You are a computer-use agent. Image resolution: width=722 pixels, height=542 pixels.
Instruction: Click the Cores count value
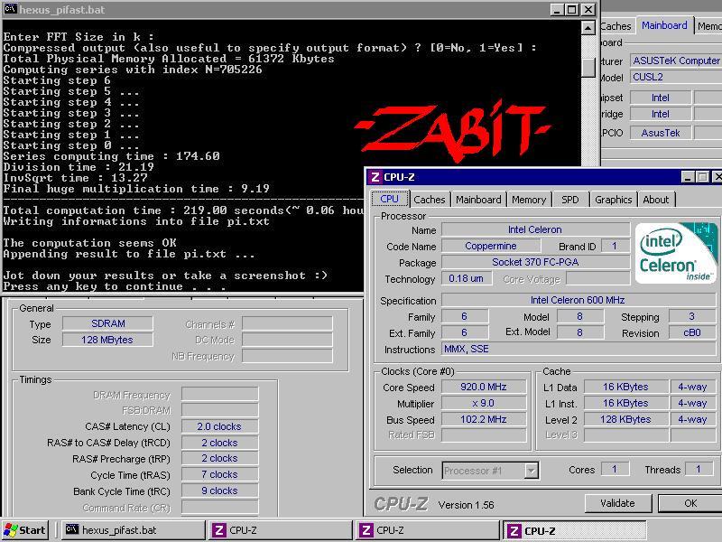(615, 470)
